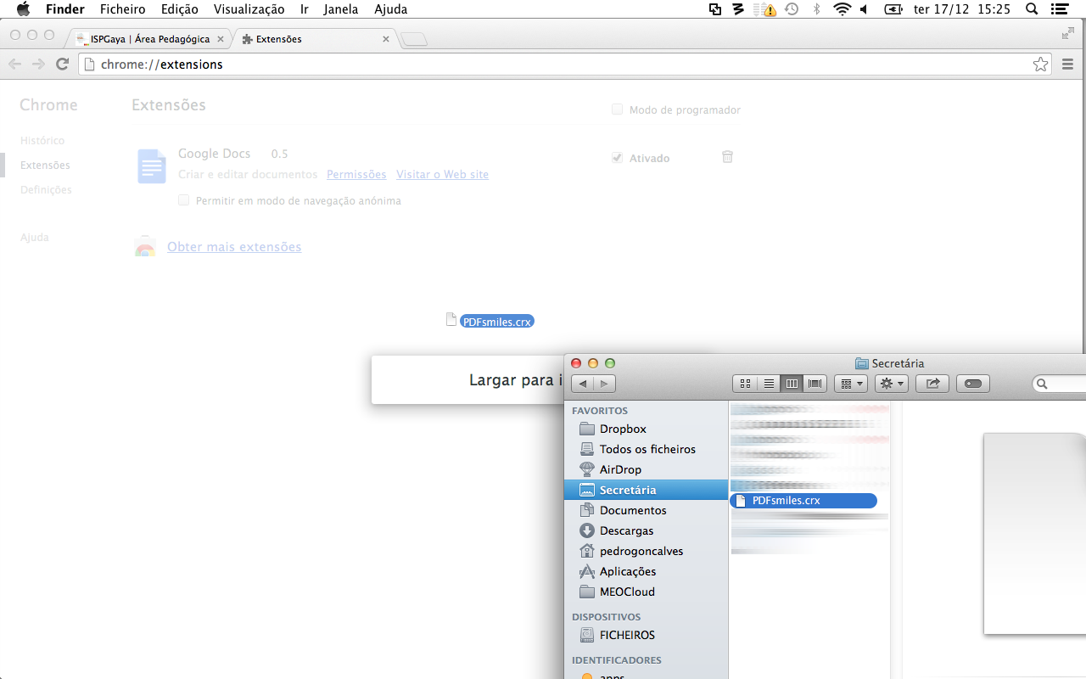Open the Ajuda menu in menu bar
This screenshot has height=679, width=1086.
click(x=391, y=9)
